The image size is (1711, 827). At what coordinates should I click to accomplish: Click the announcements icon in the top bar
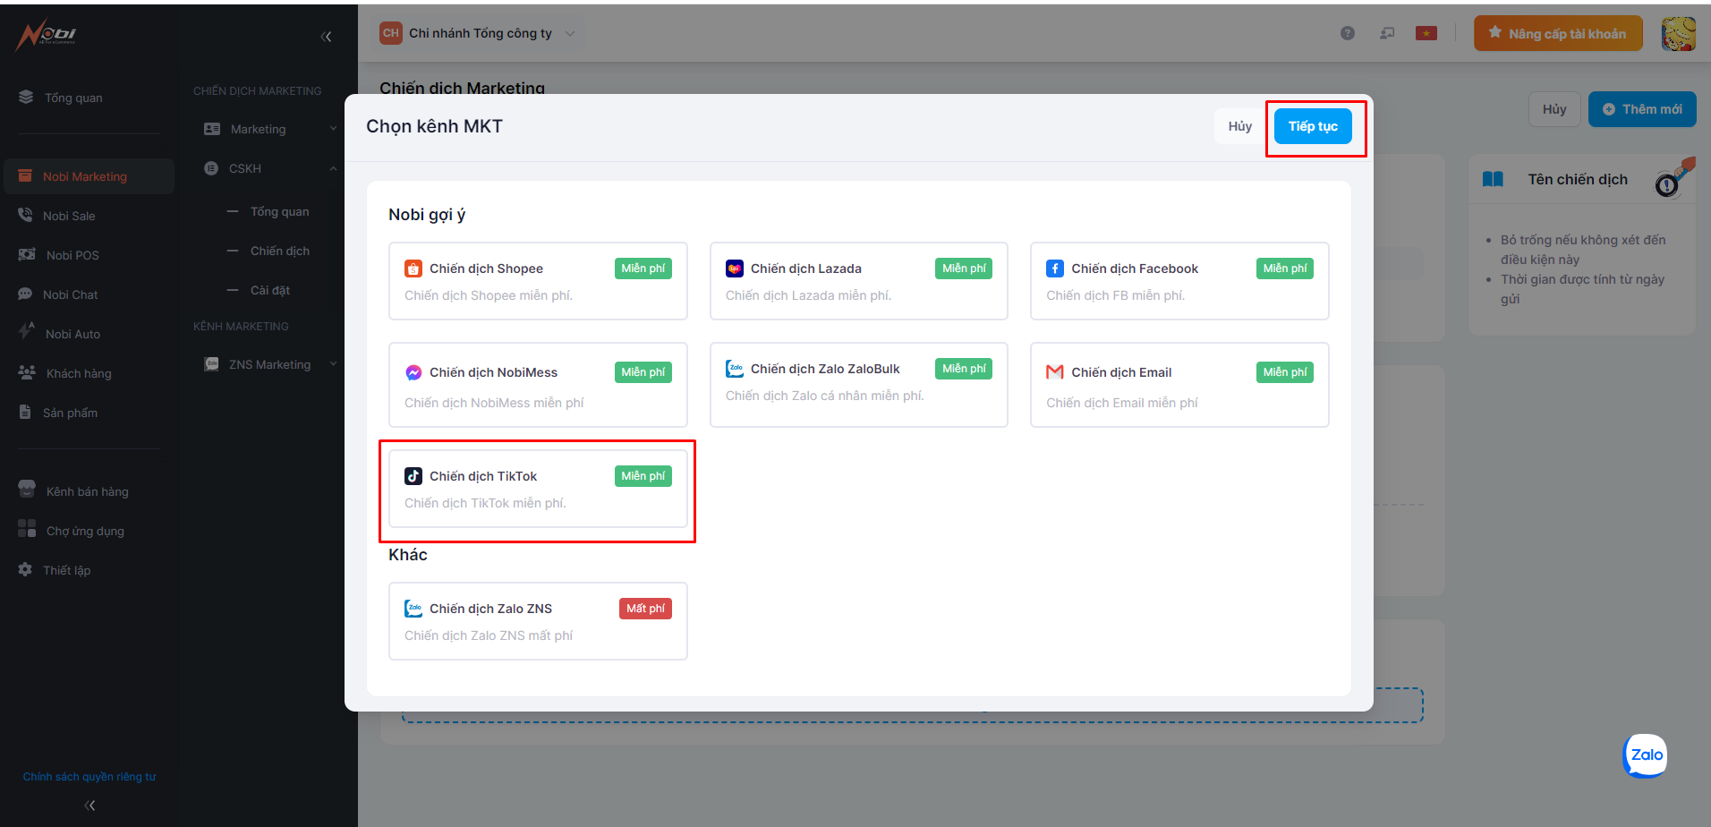pos(1387,33)
